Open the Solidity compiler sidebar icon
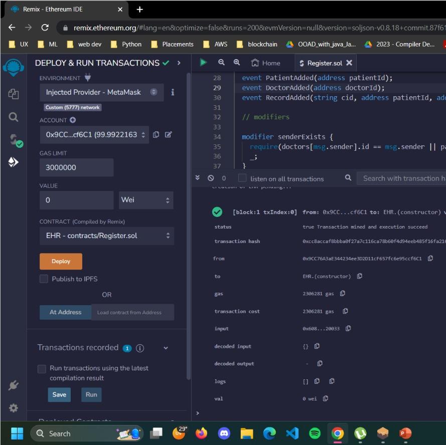The width and height of the screenshot is (446, 445). pos(14,140)
